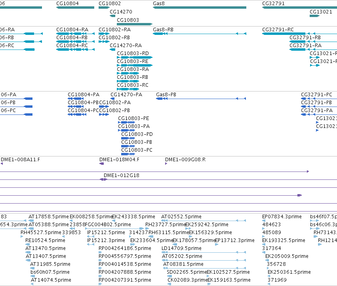
Task: Click BAC end DME1-018M04.F
Action: coord(119,160)
